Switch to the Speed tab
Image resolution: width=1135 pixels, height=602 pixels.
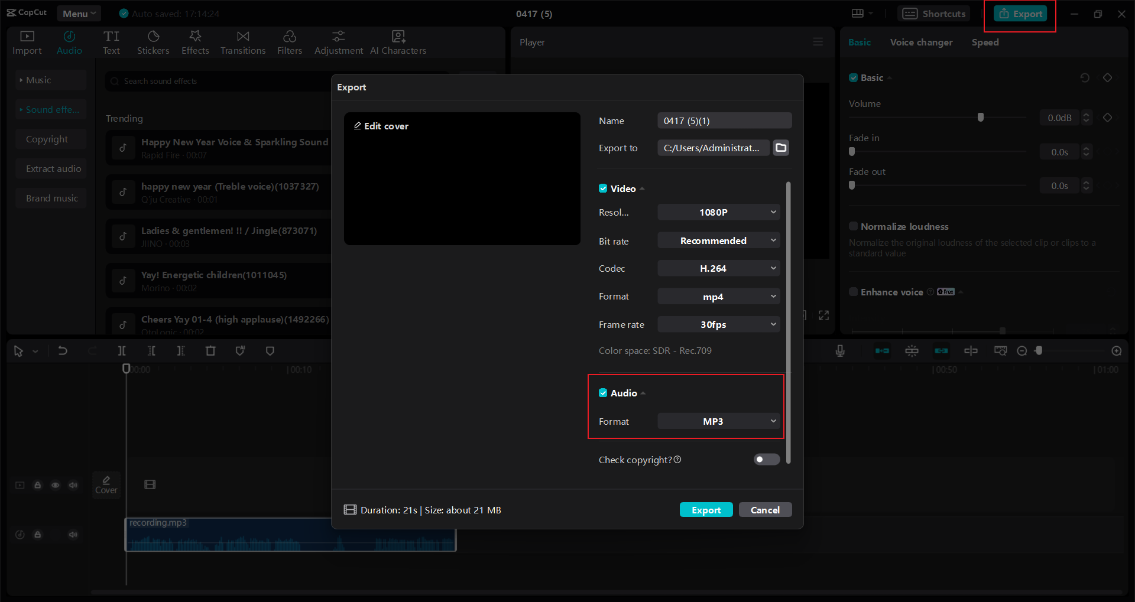(985, 43)
